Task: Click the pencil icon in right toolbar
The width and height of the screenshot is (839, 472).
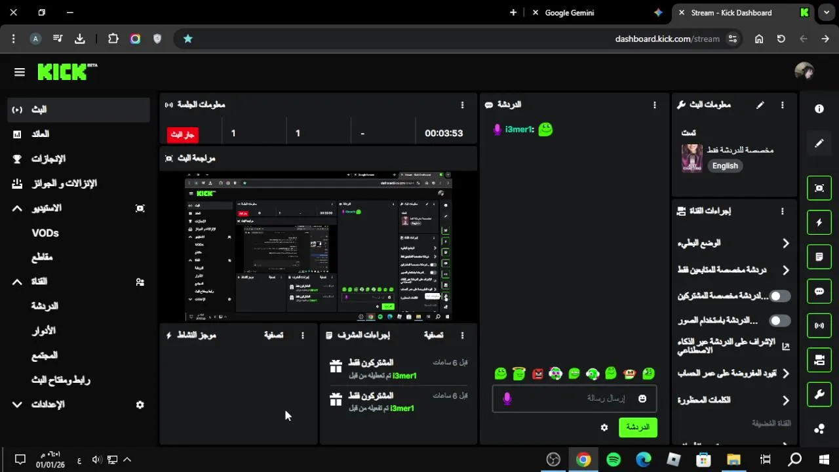Action: tap(819, 143)
